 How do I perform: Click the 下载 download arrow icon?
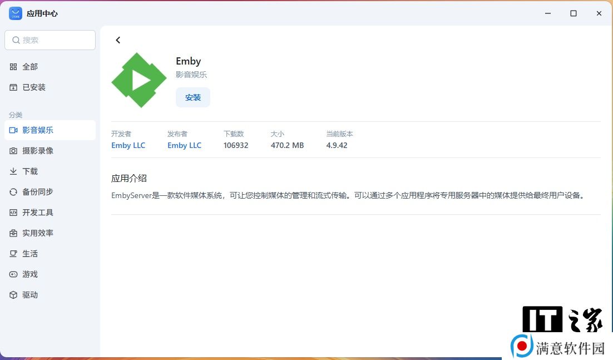[x=13, y=171]
